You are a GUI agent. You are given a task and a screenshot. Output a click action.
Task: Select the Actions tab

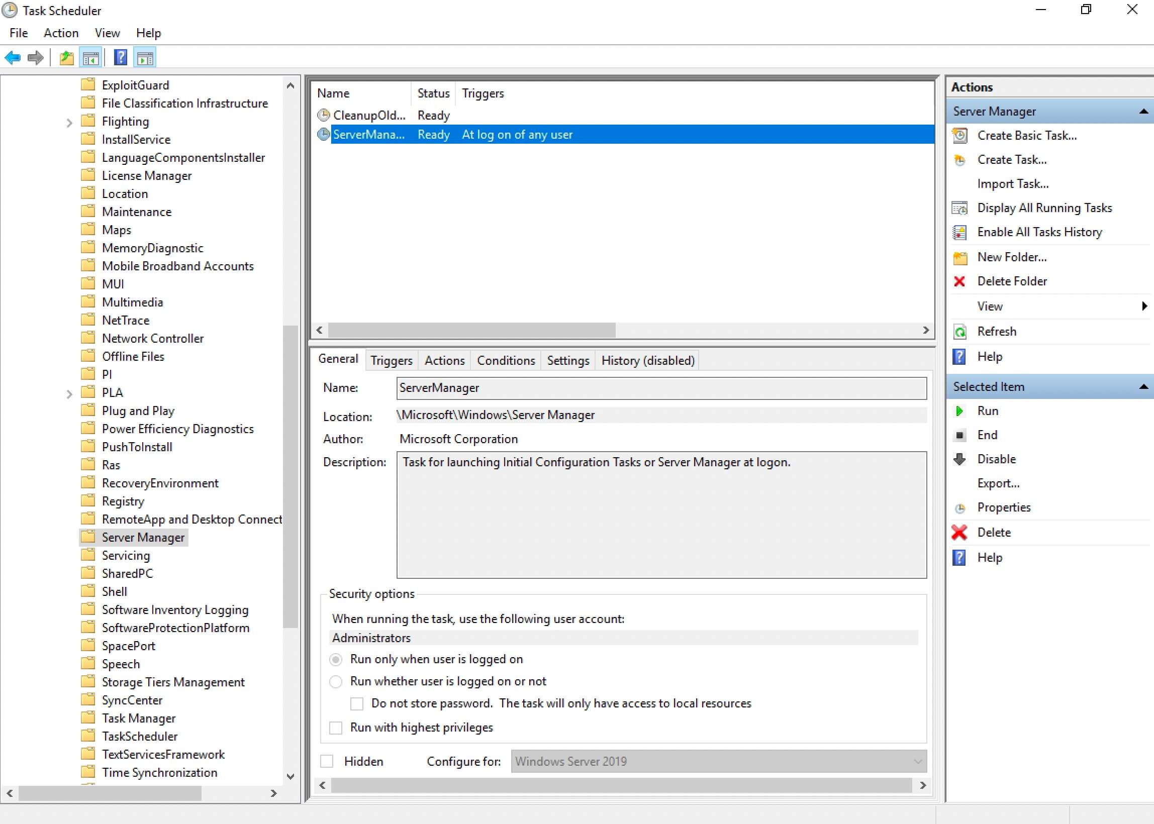[x=444, y=359]
